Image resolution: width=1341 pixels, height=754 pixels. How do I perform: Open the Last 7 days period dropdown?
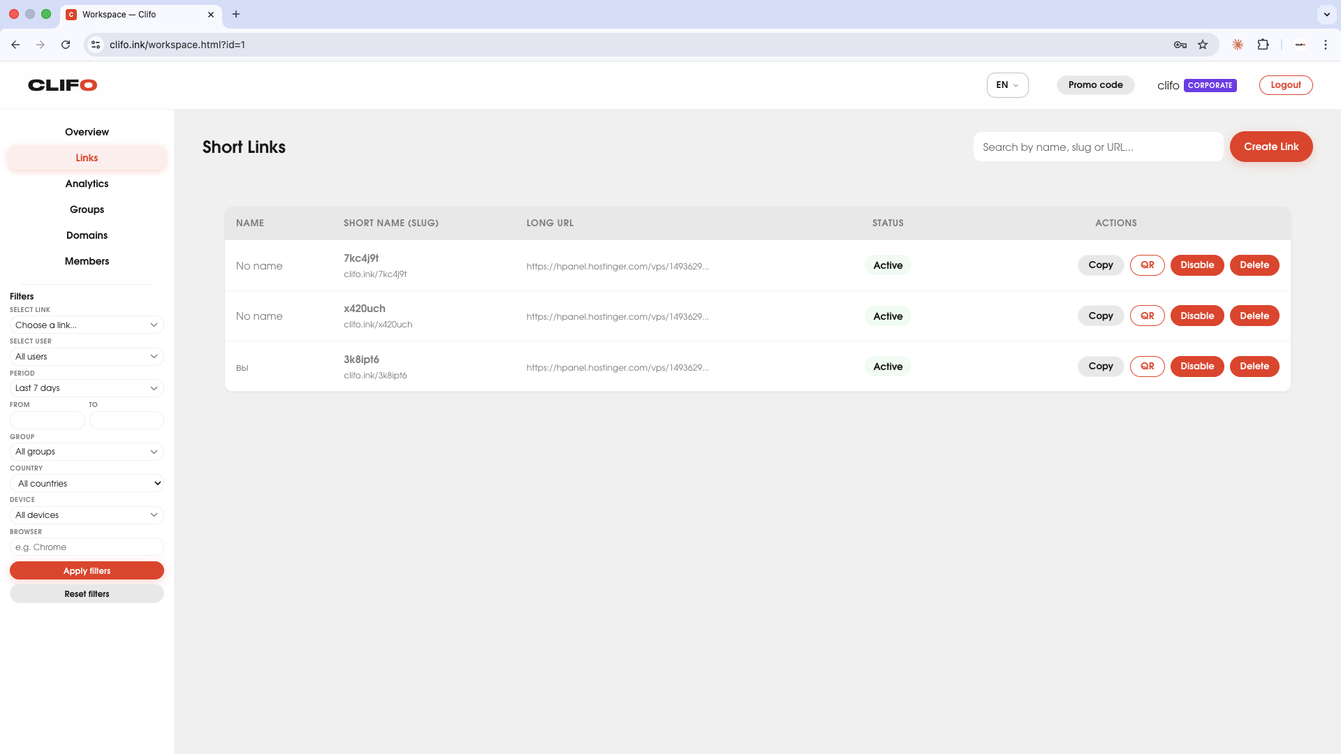(87, 388)
